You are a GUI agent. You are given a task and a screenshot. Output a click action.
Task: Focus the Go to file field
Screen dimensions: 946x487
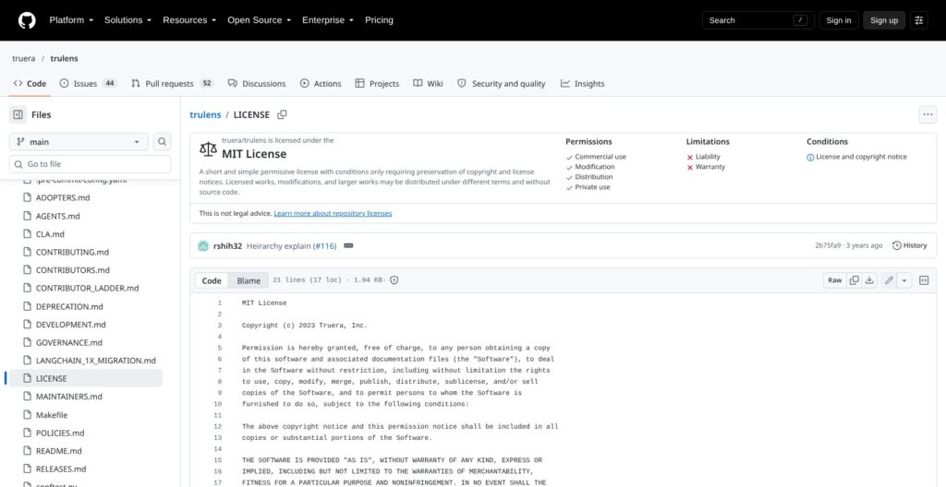[91, 164]
